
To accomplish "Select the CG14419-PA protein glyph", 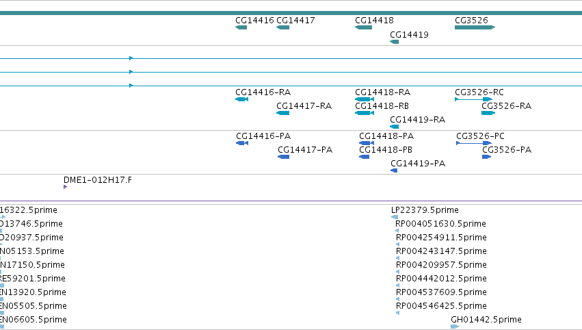I will coord(394,170).
